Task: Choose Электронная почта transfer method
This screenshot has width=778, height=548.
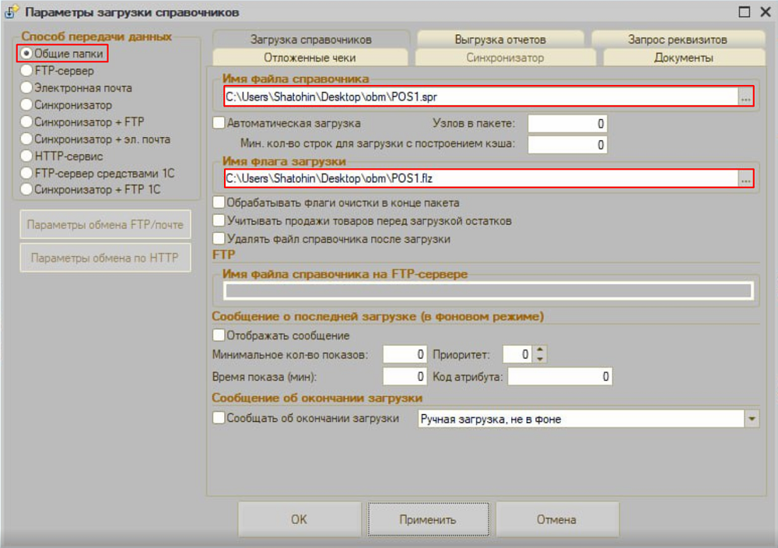Action: click(27, 88)
